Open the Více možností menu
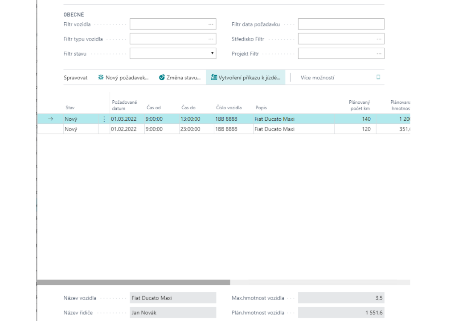This screenshot has height=321, width=454. (x=318, y=77)
